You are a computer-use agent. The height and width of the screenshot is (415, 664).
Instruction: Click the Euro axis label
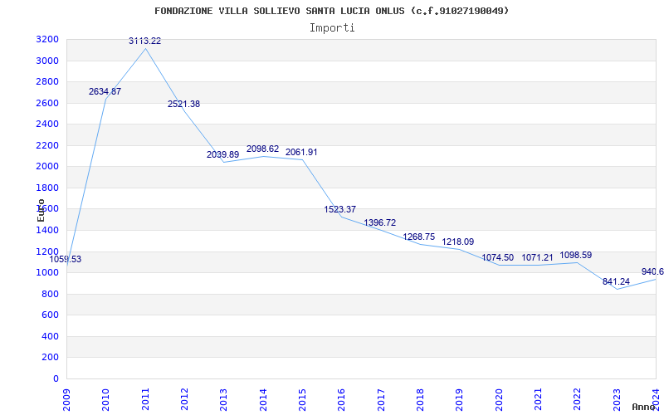tap(41, 211)
